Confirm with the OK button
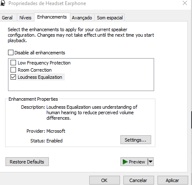Image resolution: width=192 pixels, height=185 pixels. click(x=104, y=180)
